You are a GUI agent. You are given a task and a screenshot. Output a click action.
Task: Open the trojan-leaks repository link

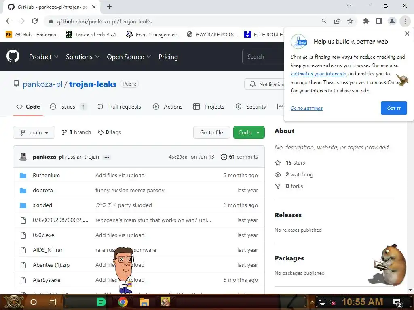click(x=93, y=84)
